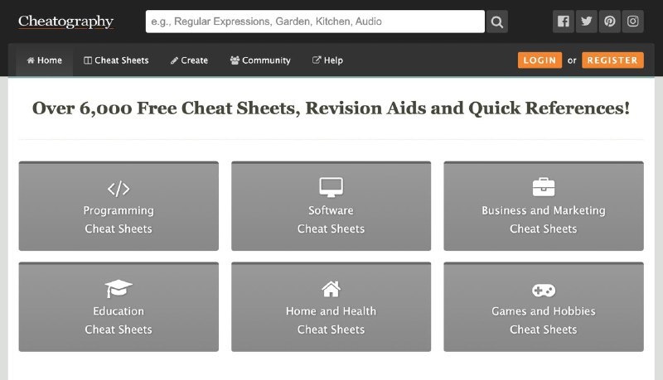Image resolution: width=663 pixels, height=380 pixels.
Task: Open the Cheat Sheets nav menu
Action: [116, 60]
